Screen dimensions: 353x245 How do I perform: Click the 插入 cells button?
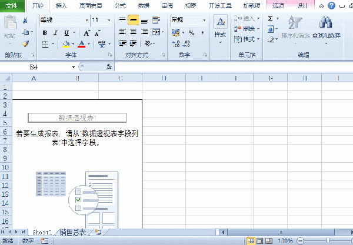[x=247, y=18]
